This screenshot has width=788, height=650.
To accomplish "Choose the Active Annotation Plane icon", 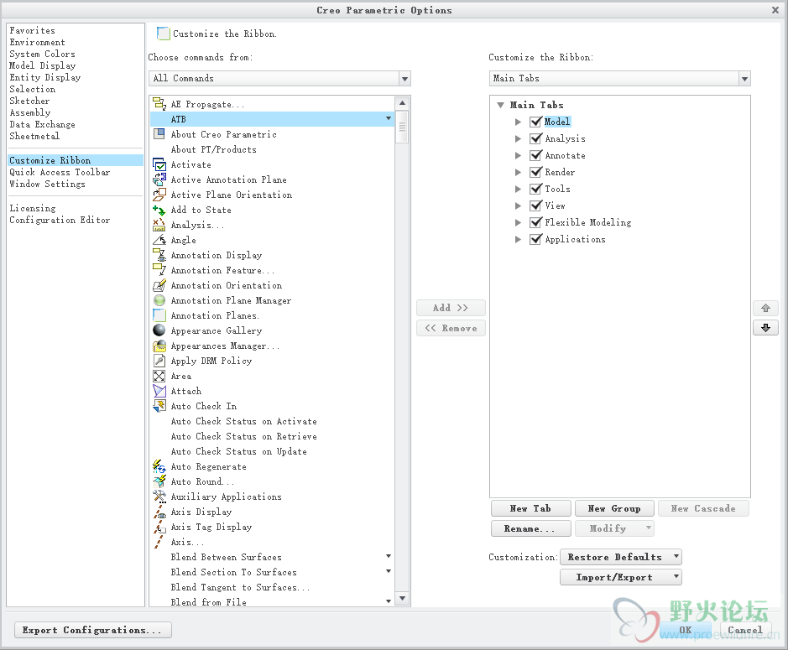I will pos(159,179).
